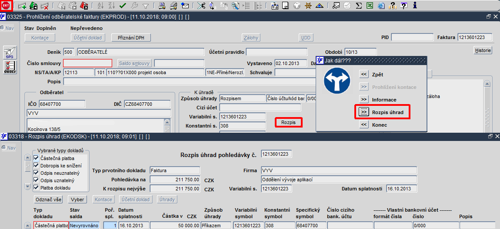This screenshot has width=500, height=229.
Task: Click the Číslo smlouvy input field
Action: [88, 63]
